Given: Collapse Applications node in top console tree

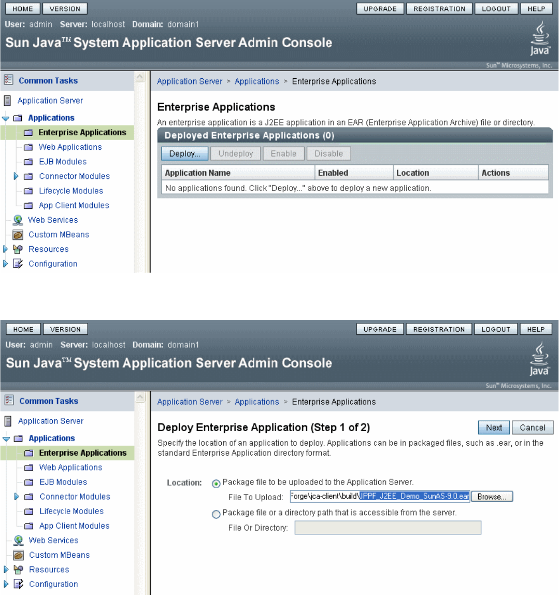Looking at the screenshot, I should click(5, 118).
